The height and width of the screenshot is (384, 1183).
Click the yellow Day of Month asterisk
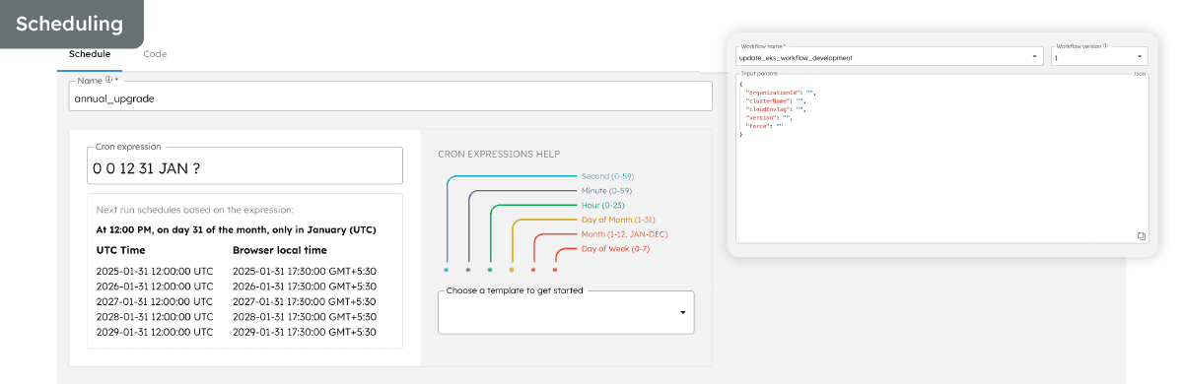point(512,269)
